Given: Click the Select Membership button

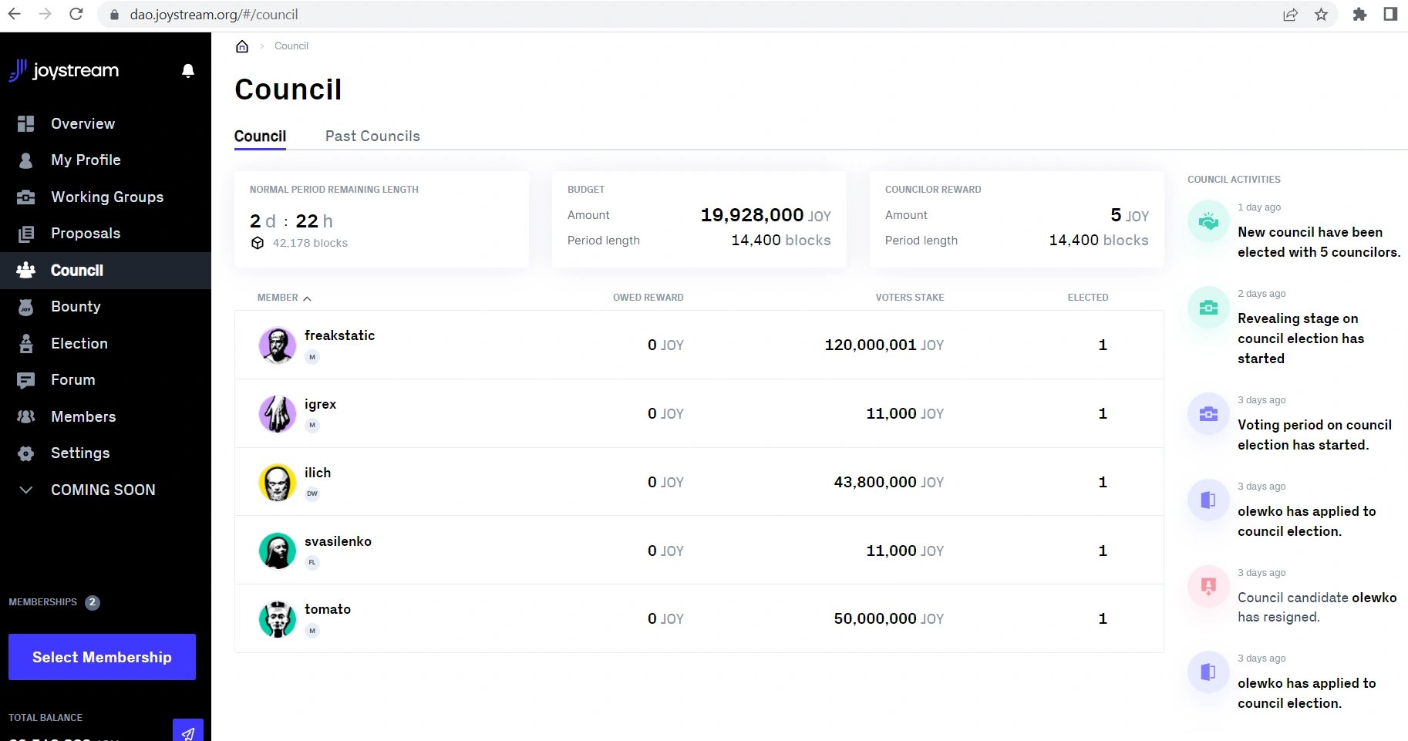Looking at the screenshot, I should point(102,657).
